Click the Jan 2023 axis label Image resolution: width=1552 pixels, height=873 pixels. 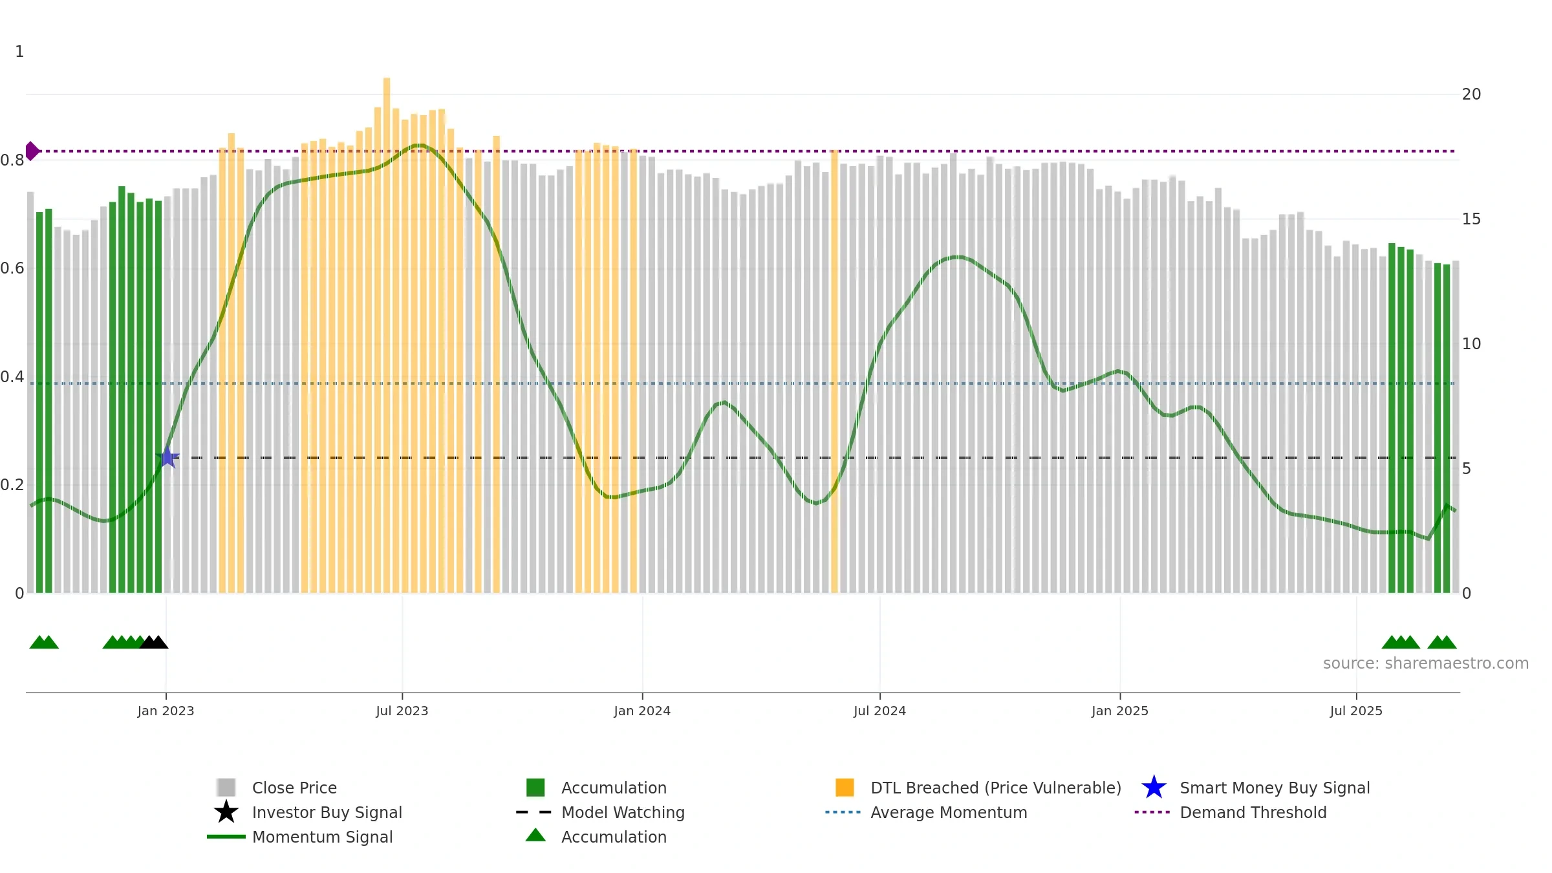coord(166,711)
